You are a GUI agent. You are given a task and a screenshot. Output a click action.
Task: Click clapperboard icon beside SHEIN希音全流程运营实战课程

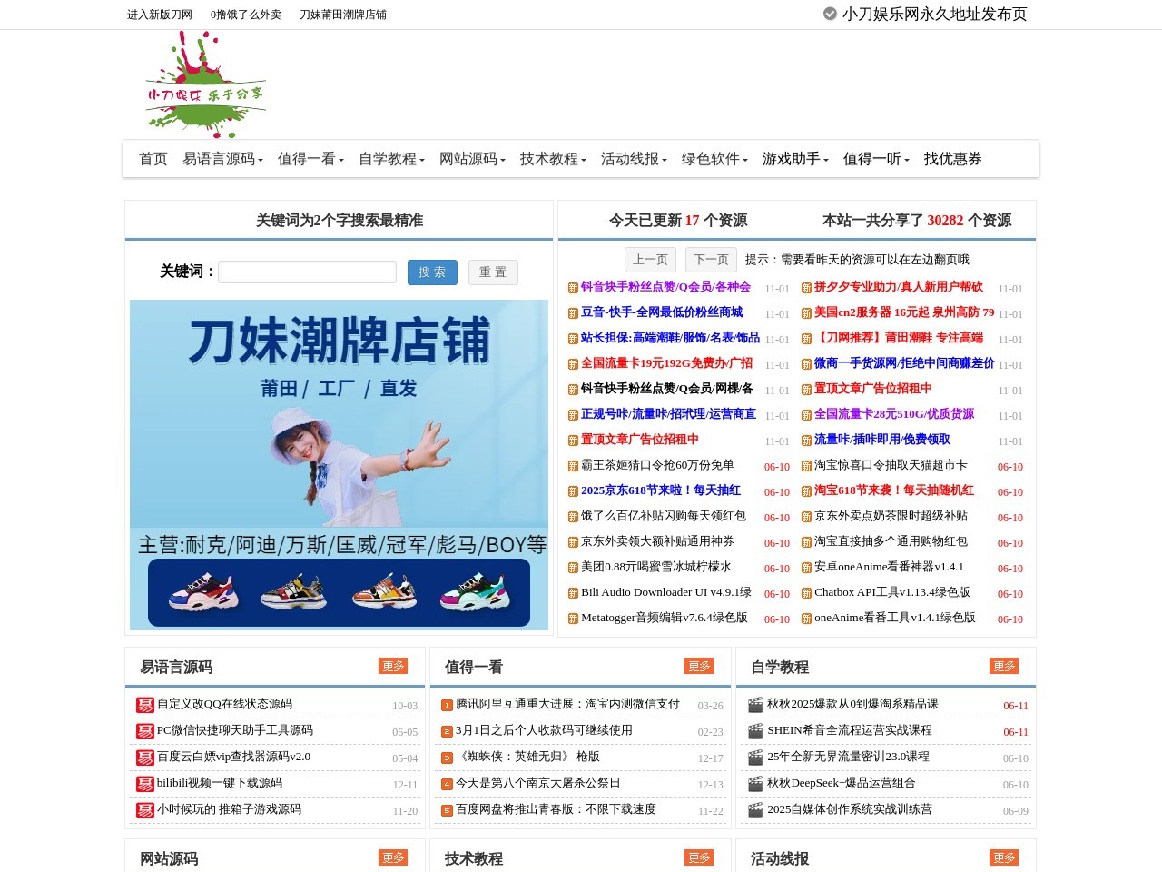(x=755, y=731)
